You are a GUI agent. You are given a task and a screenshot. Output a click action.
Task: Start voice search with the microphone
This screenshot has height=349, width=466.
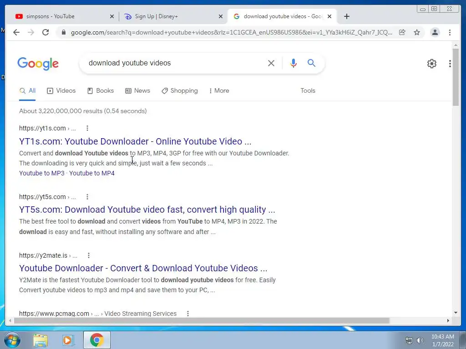294,63
